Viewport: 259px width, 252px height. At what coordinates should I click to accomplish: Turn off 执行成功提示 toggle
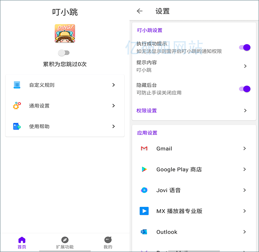pyautogui.click(x=245, y=47)
